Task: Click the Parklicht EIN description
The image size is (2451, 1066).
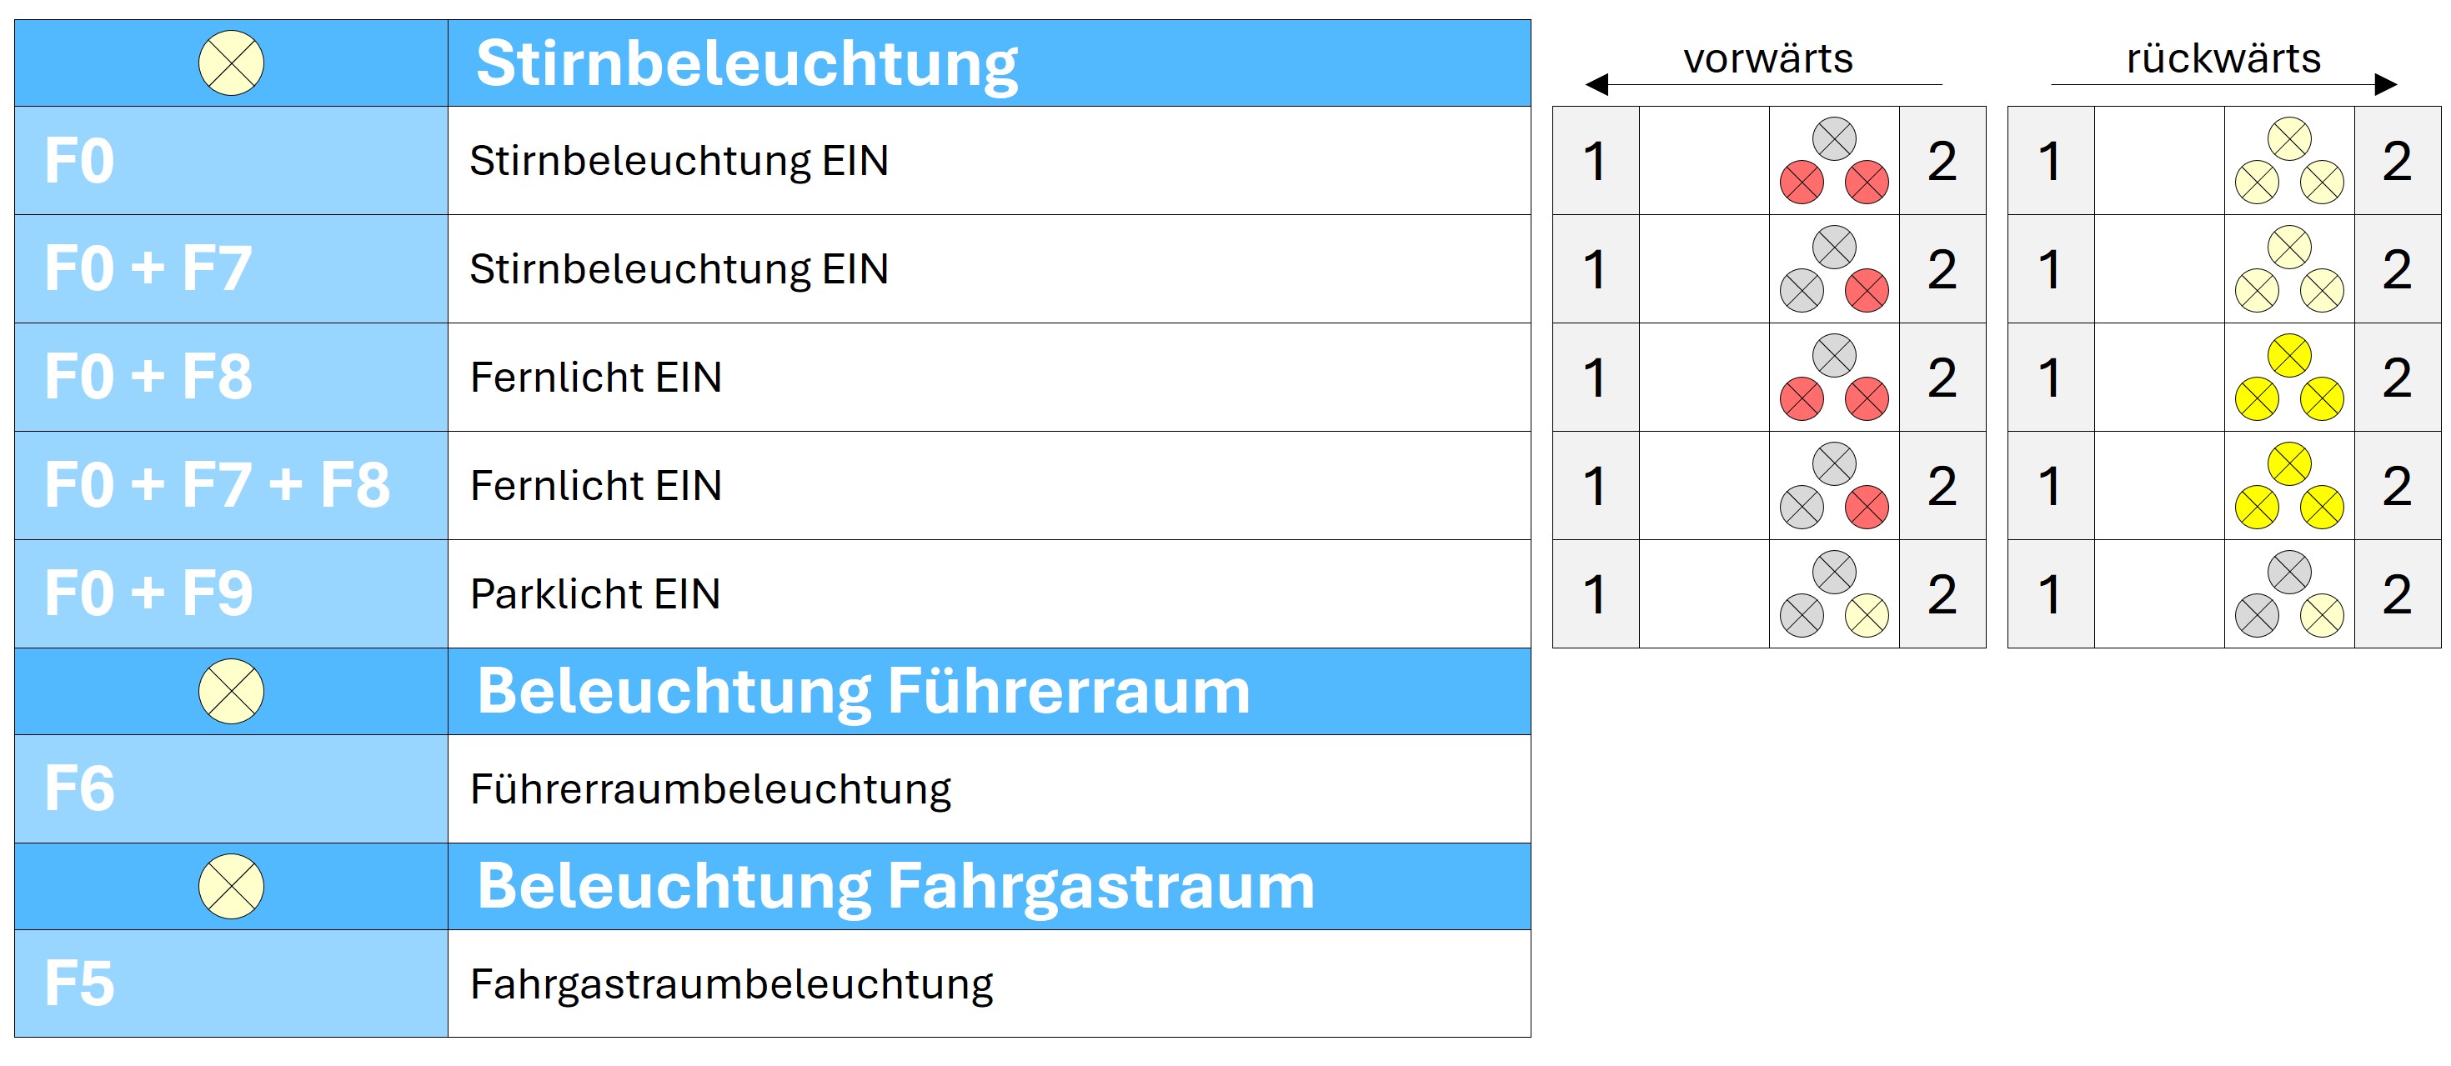Action: click(x=595, y=594)
